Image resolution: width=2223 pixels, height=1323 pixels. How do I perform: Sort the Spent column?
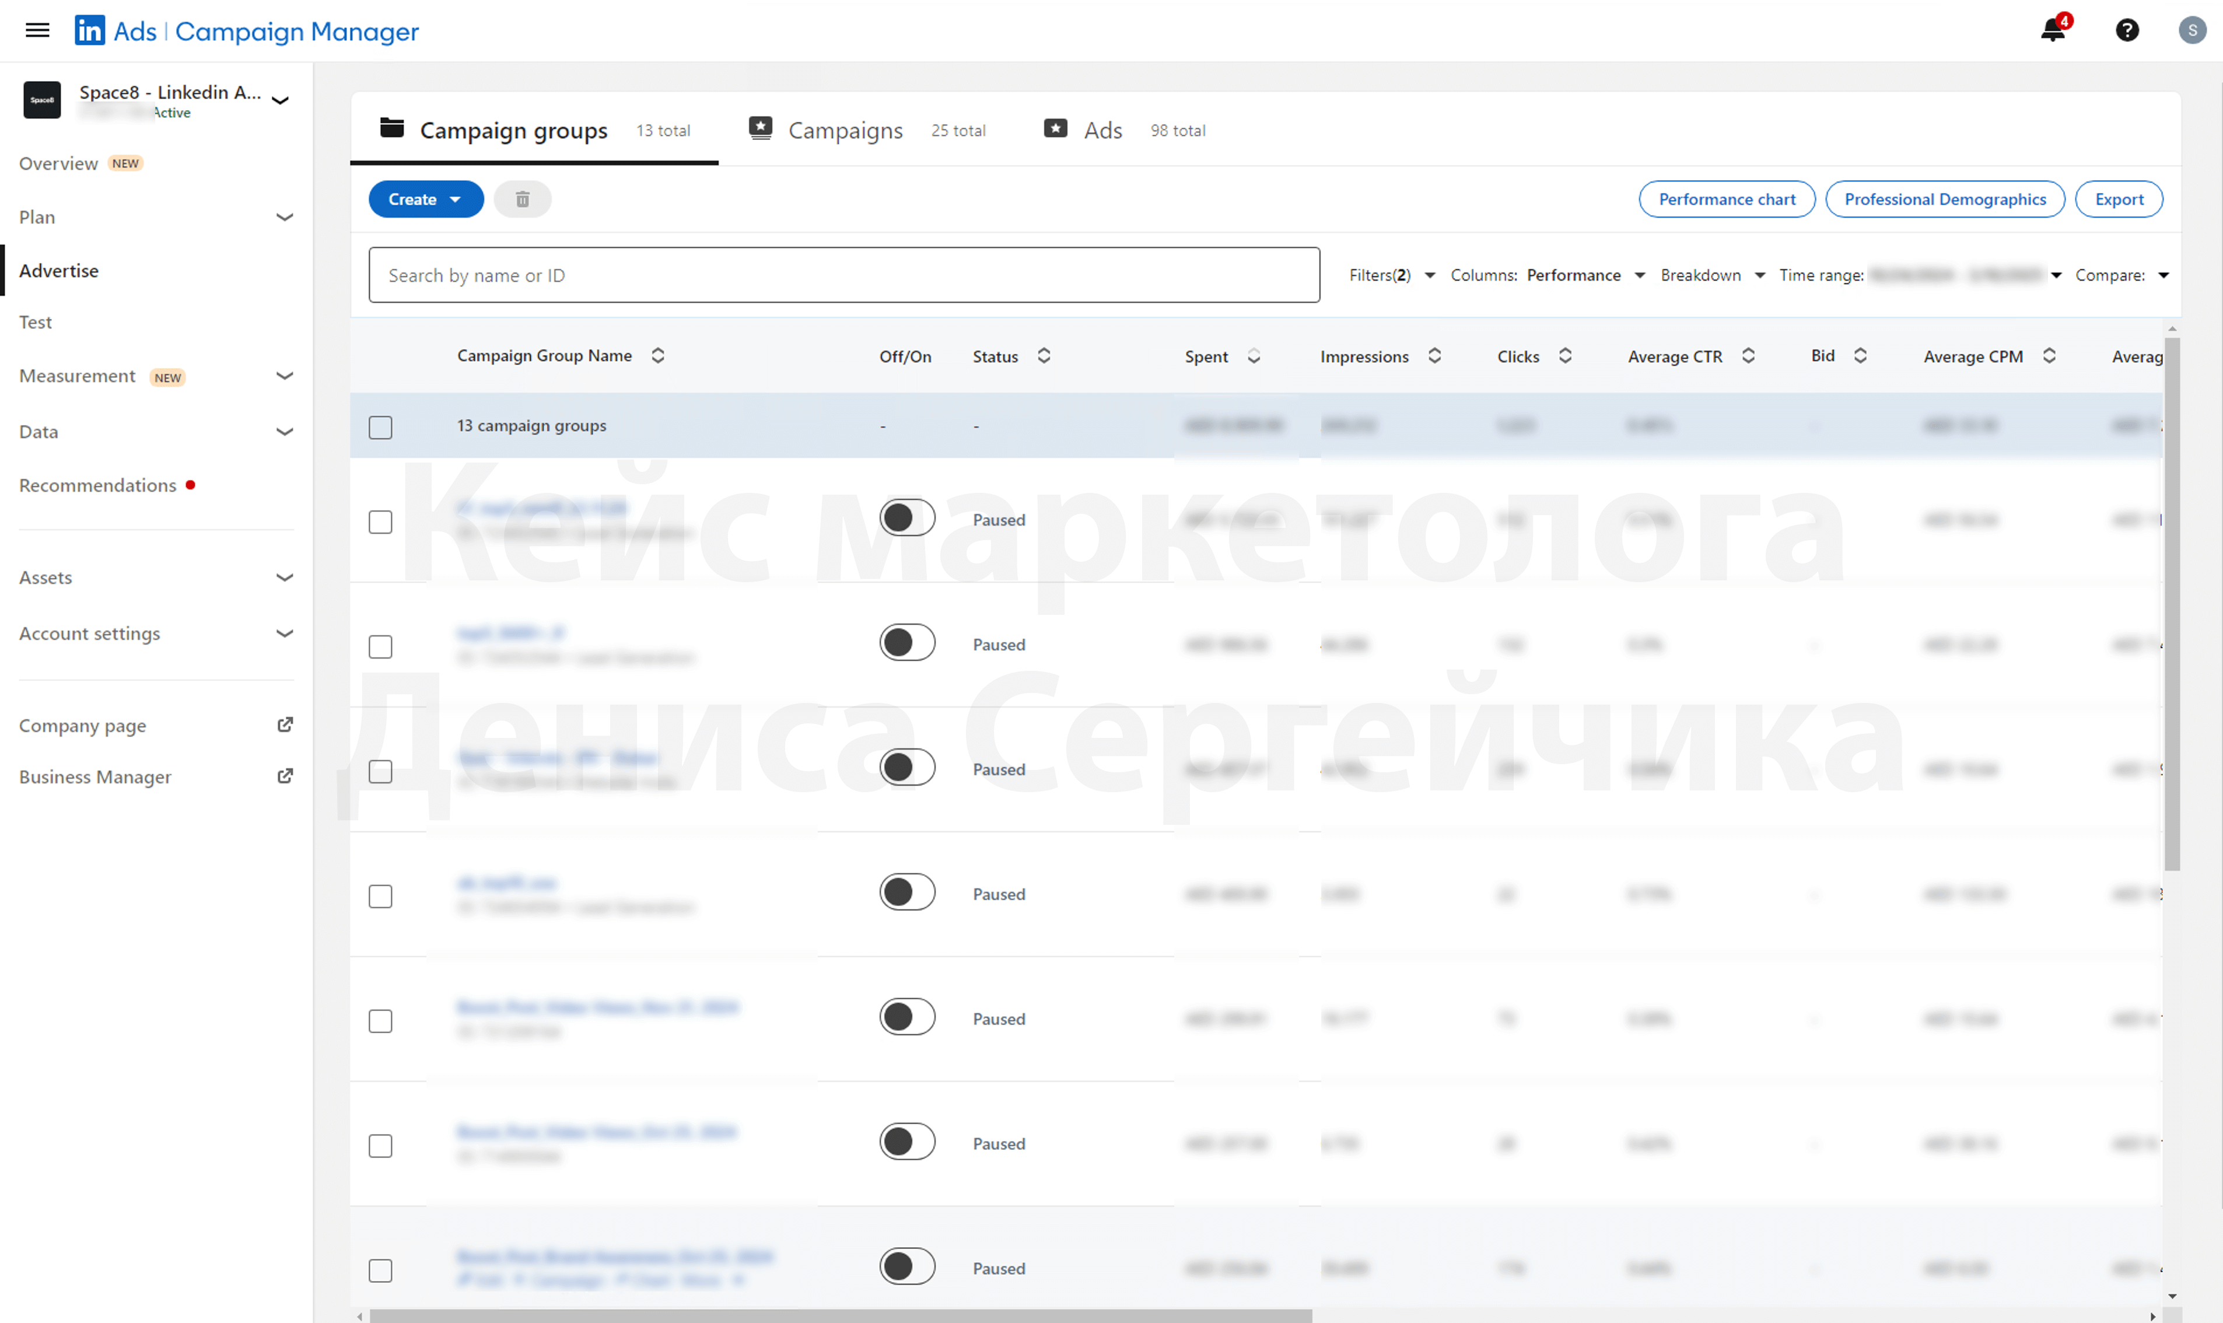(1253, 356)
